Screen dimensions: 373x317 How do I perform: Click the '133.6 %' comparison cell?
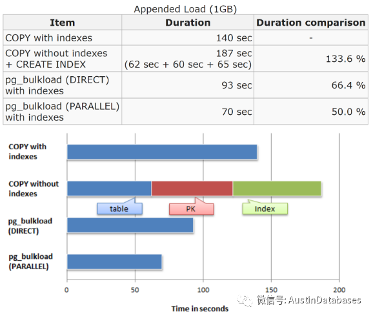(311, 59)
